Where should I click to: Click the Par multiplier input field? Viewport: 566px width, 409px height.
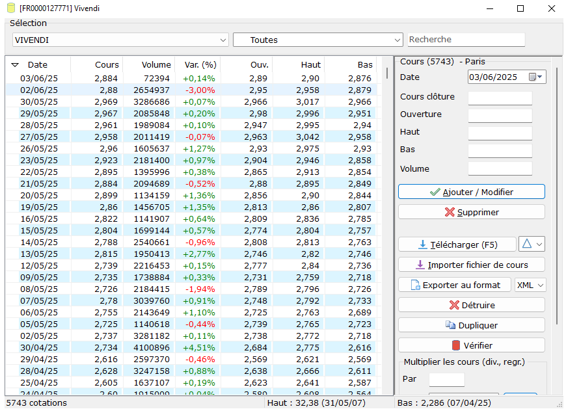point(446,380)
